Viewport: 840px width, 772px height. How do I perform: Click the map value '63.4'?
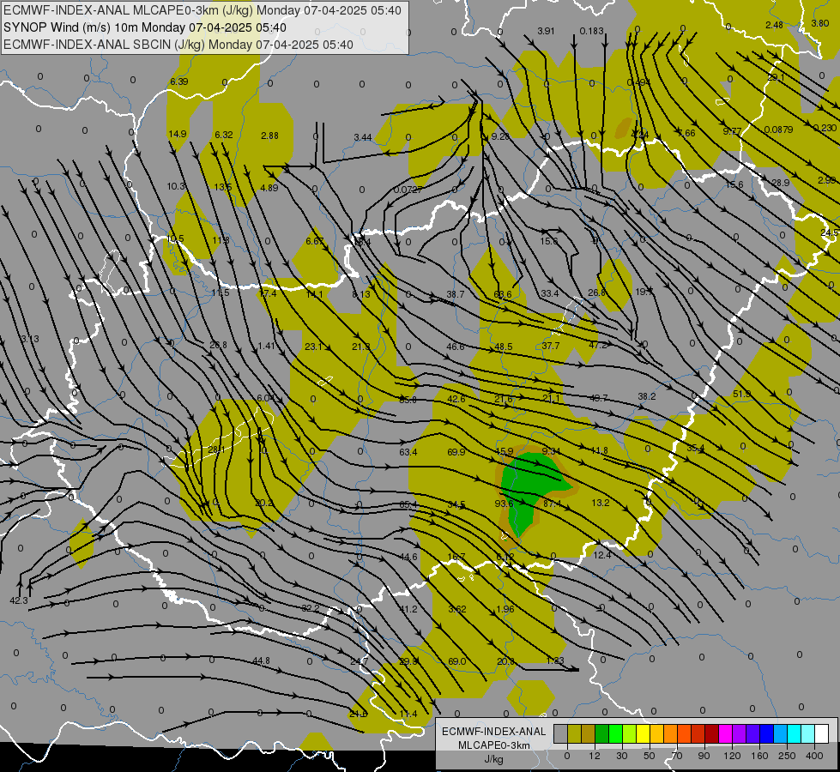pos(408,452)
